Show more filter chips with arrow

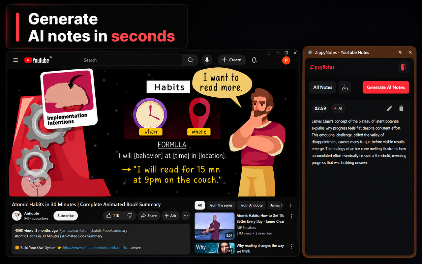pyautogui.click(x=290, y=205)
